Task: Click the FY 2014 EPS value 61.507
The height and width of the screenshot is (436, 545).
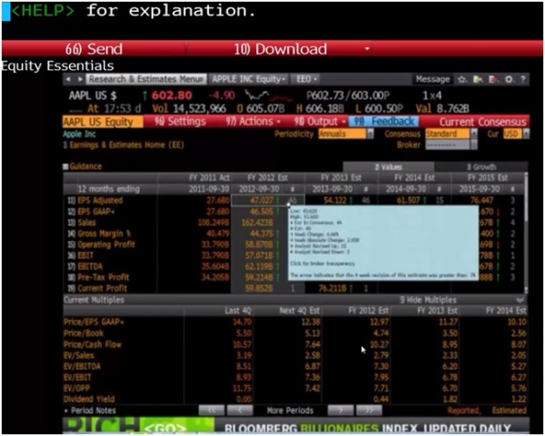Action: [x=409, y=201]
